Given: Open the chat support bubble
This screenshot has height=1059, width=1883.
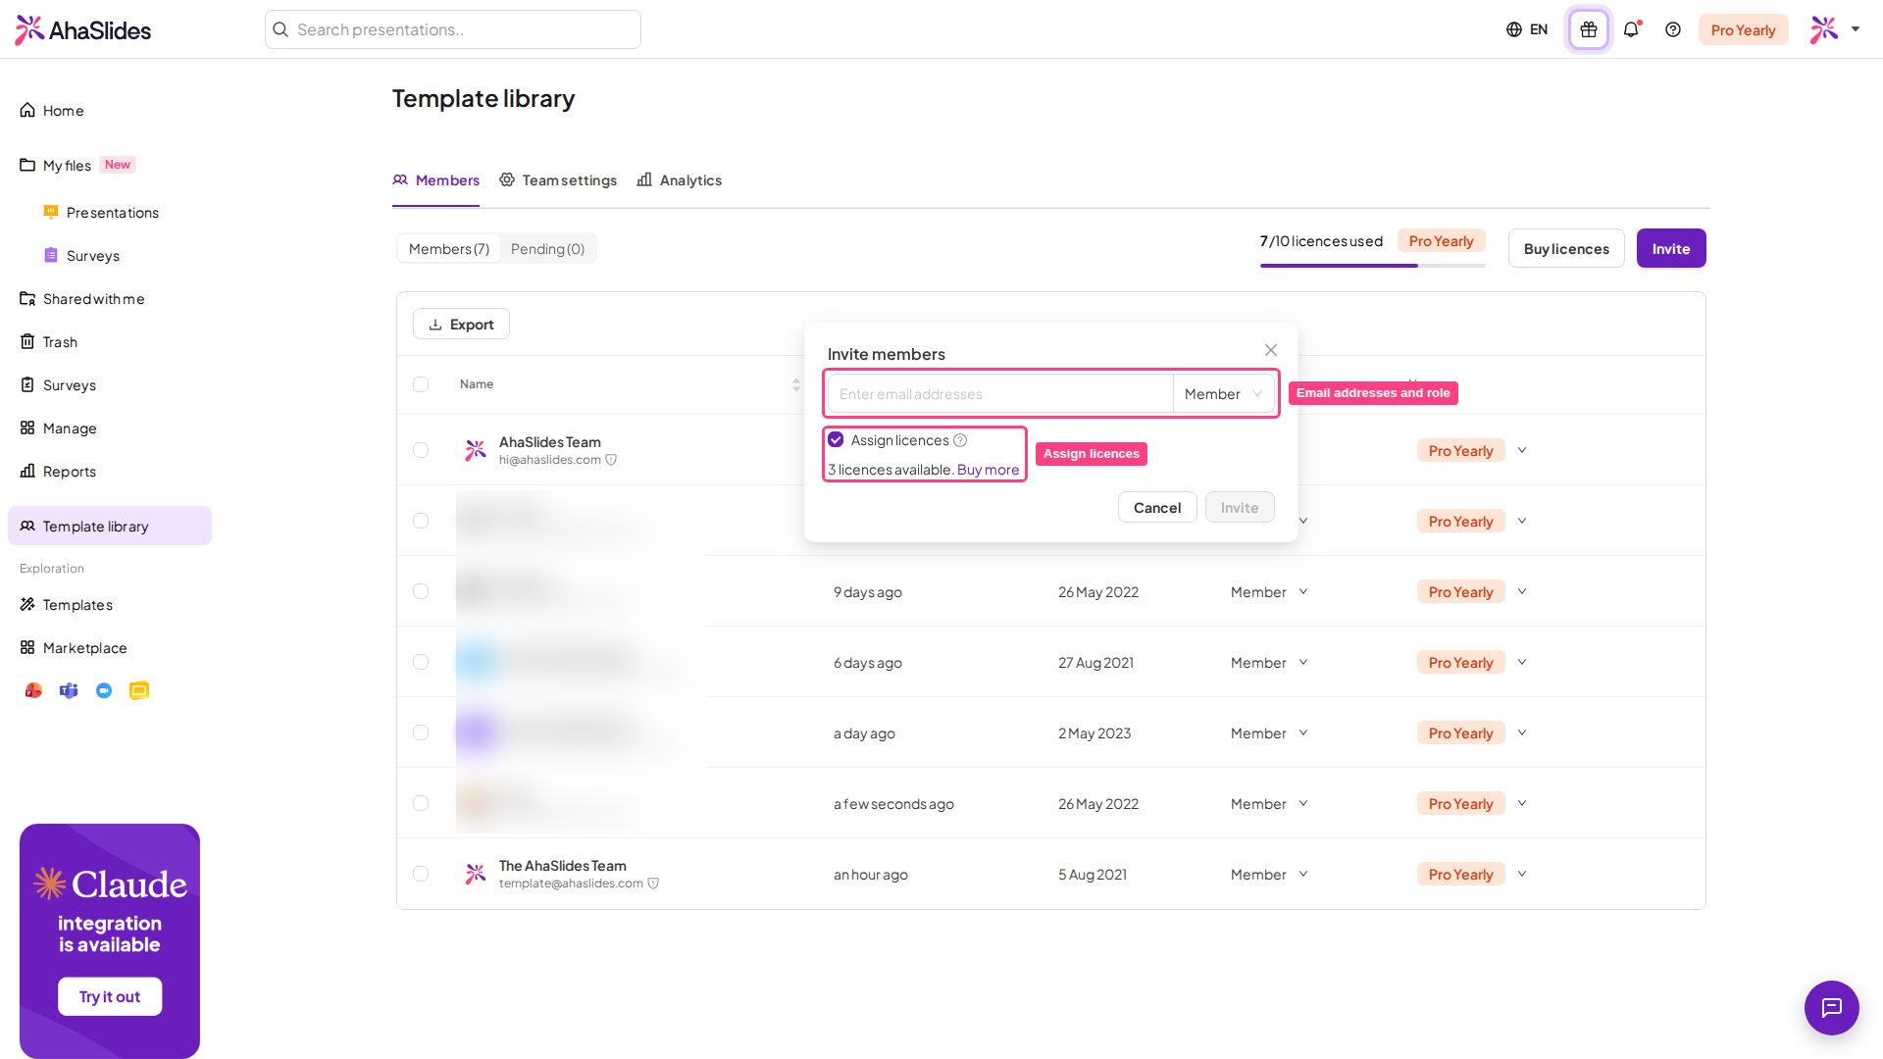Looking at the screenshot, I should (x=1831, y=1007).
